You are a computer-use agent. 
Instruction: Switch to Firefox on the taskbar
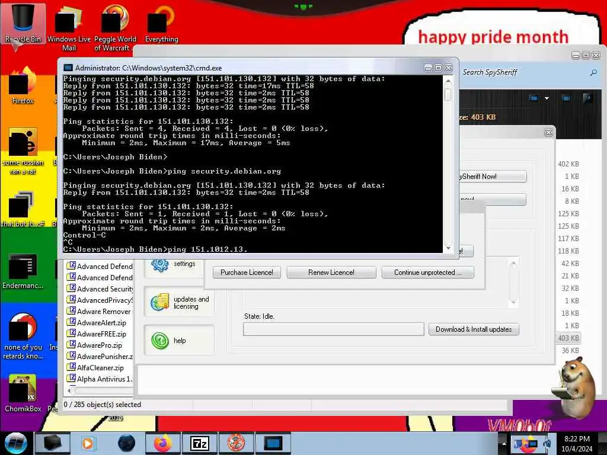click(163, 443)
